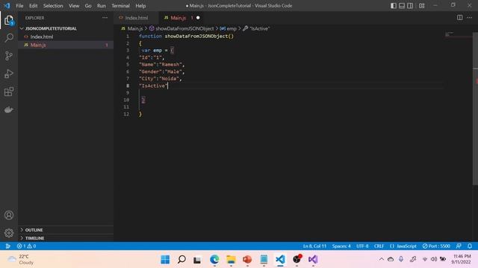
Task: Toggle the bottom panel layout icon
Action: [402, 5]
